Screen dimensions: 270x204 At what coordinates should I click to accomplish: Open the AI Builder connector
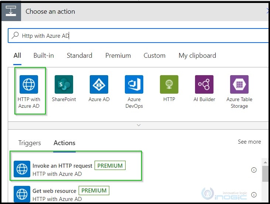(x=204, y=84)
